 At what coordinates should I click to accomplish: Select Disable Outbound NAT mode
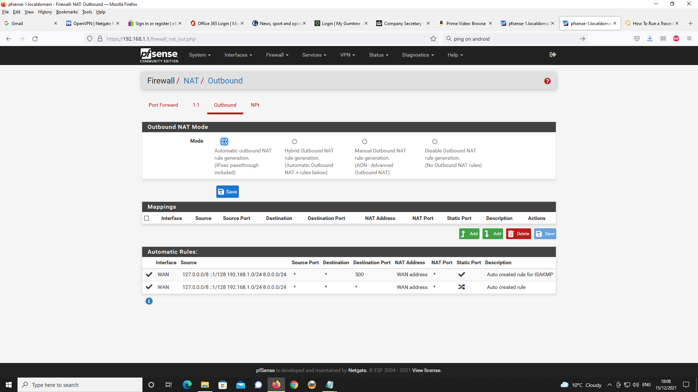coord(435,142)
